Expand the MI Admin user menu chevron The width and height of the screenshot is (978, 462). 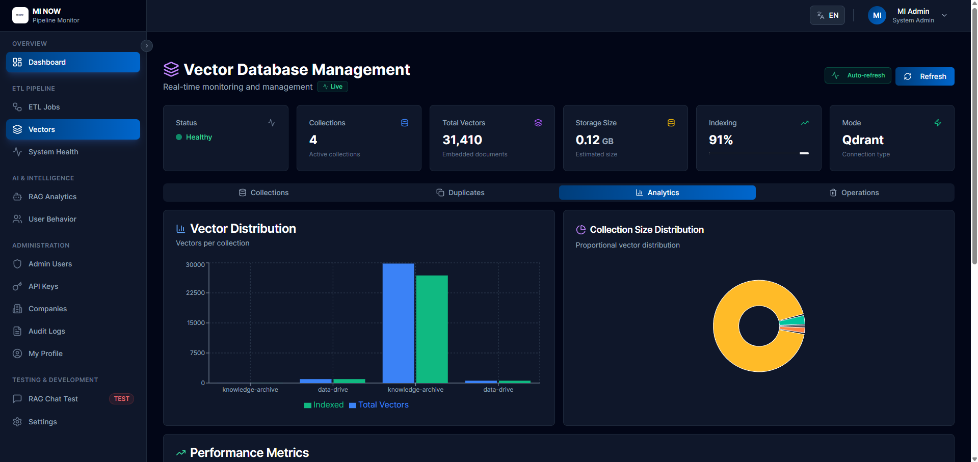(944, 15)
